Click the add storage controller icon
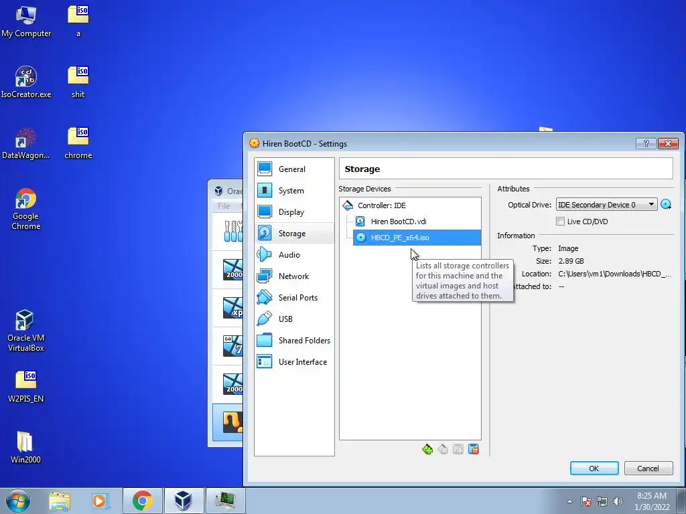 point(427,449)
